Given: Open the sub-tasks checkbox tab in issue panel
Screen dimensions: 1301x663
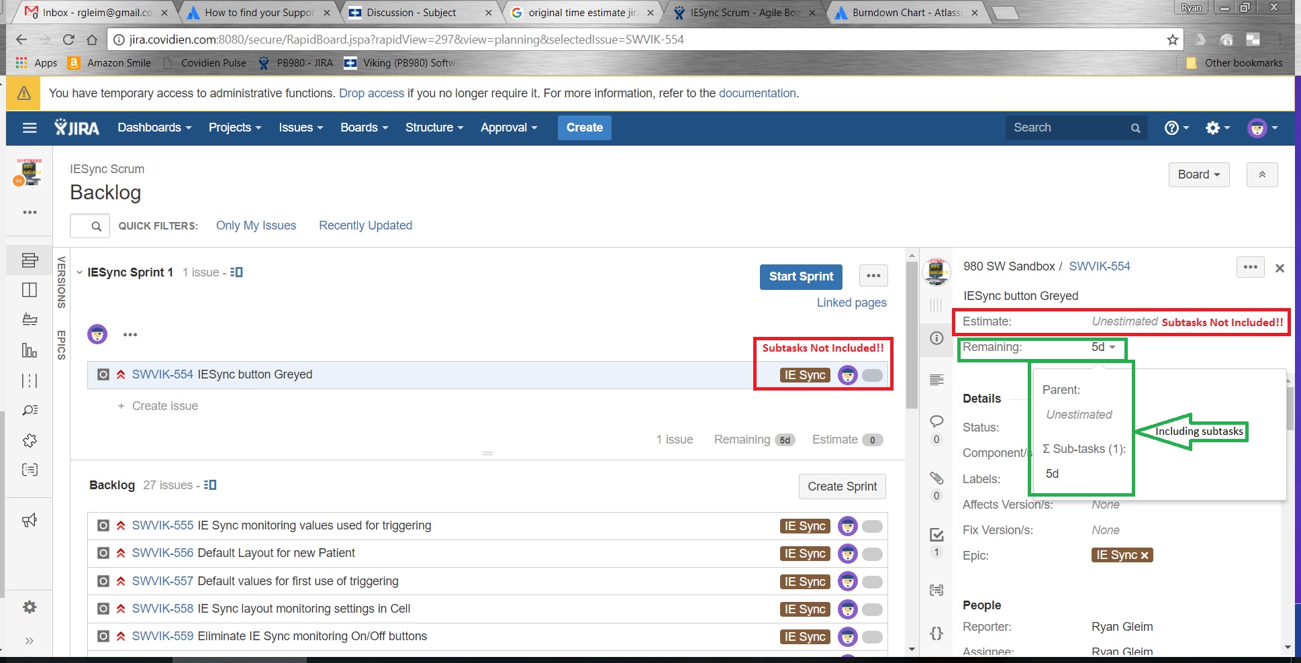Looking at the screenshot, I should (936, 535).
